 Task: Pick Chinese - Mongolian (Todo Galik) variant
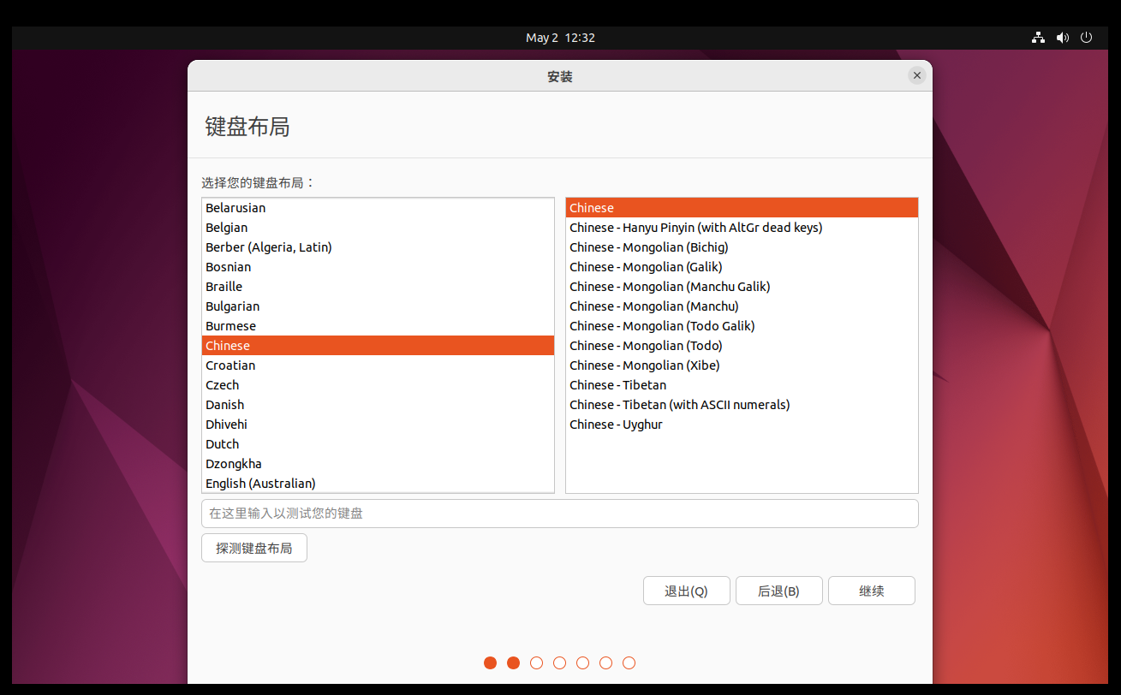pyautogui.click(x=742, y=326)
